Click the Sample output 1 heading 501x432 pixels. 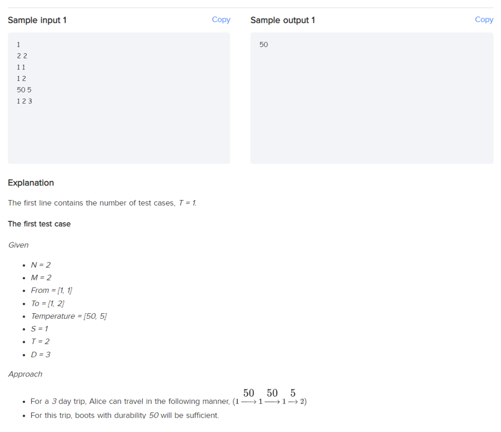pos(282,20)
